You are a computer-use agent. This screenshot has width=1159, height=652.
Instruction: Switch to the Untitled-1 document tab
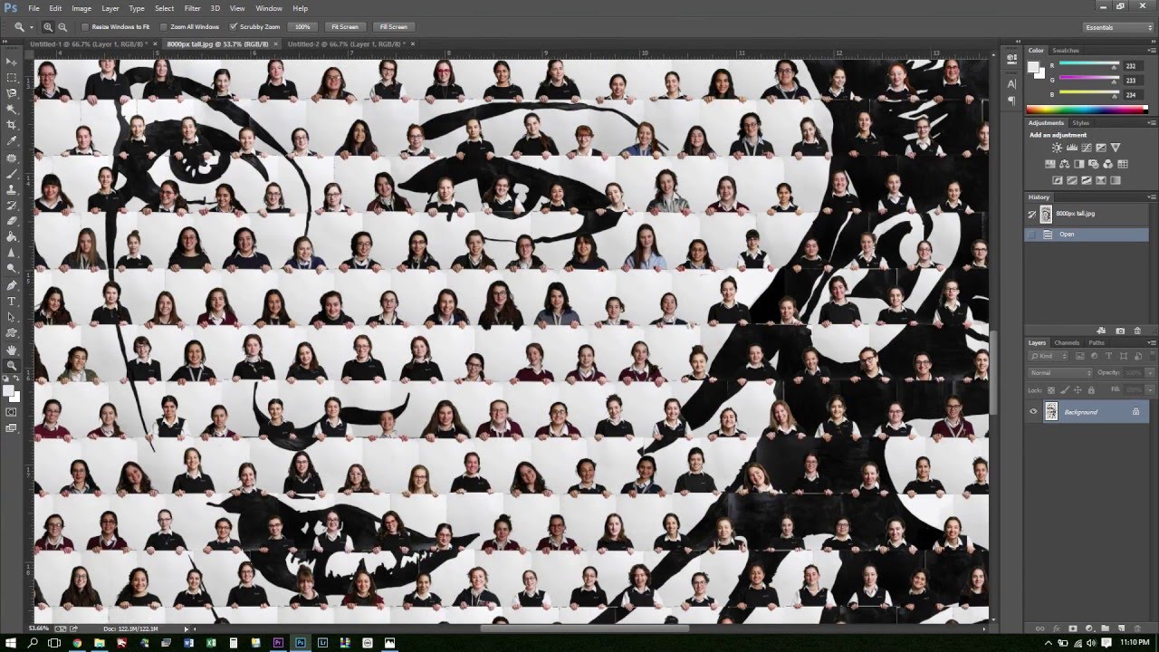(90, 43)
